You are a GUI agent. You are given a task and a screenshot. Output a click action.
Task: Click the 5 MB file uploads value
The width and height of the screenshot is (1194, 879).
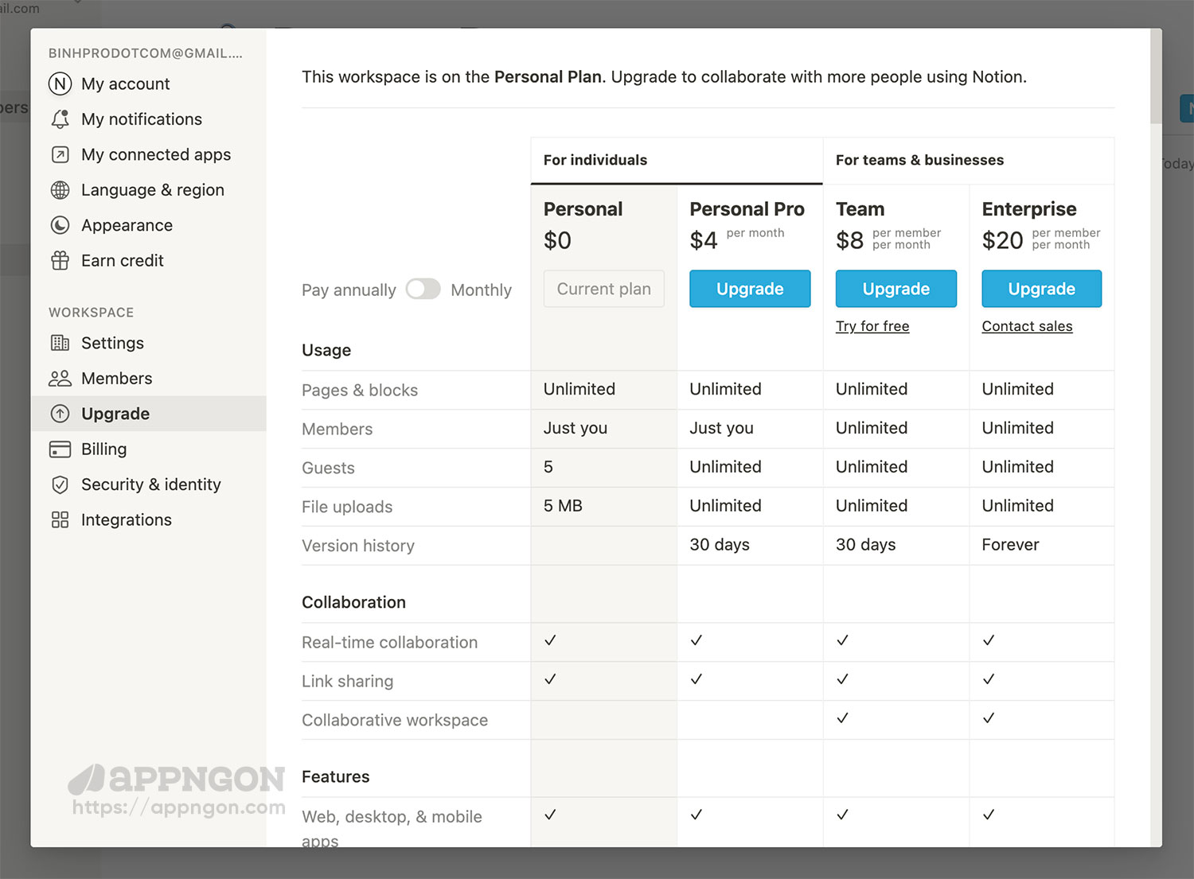click(x=563, y=506)
